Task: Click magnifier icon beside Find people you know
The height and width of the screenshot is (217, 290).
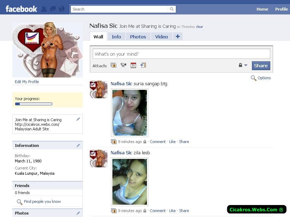Action: click(x=19, y=202)
